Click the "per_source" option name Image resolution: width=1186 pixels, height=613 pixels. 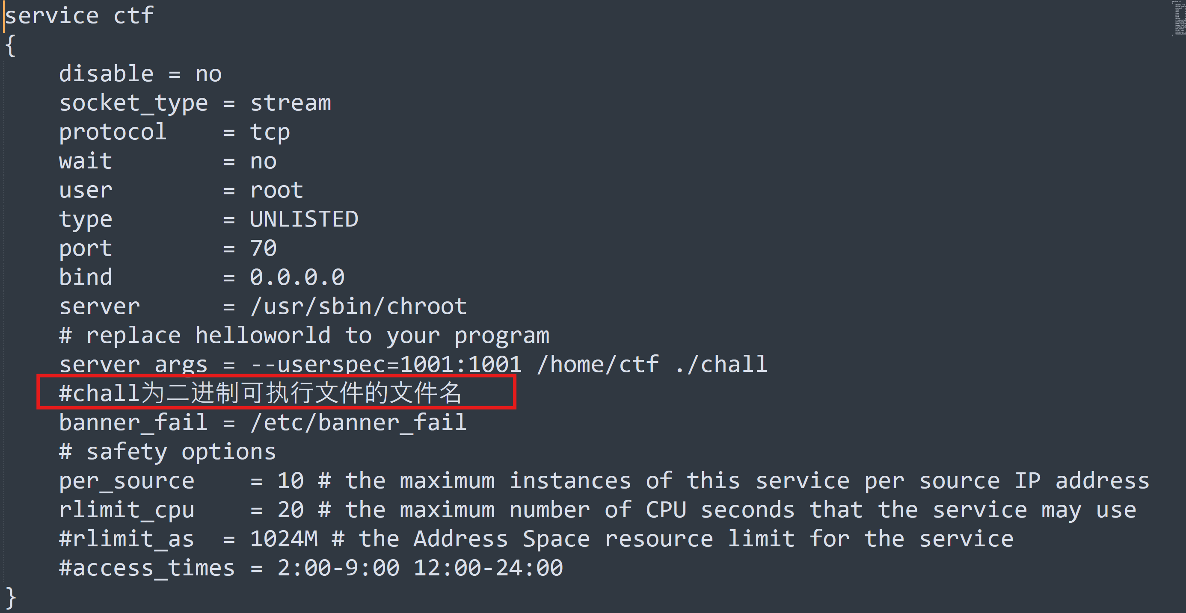click(x=127, y=481)
